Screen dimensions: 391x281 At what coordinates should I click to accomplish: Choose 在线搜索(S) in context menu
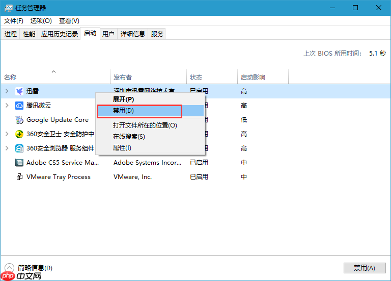point(150,136)
